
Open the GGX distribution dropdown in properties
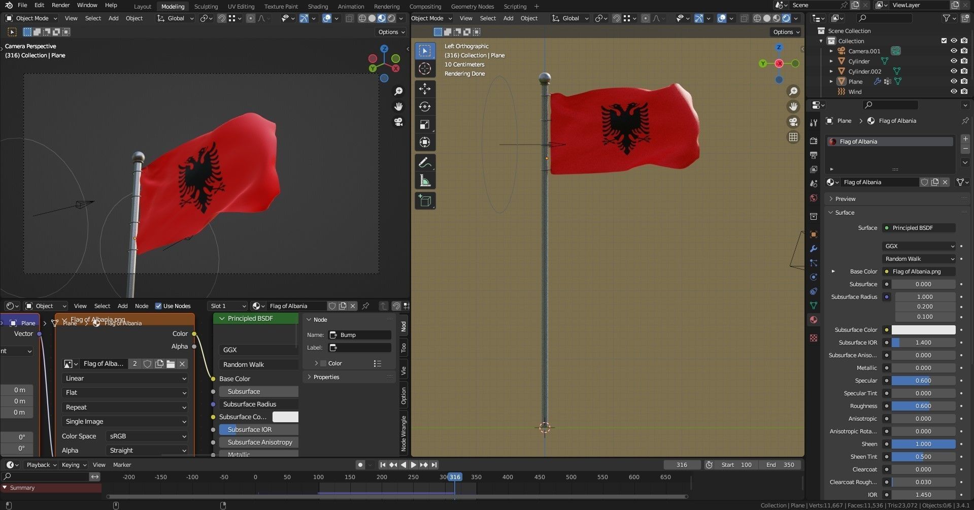click(919, 246)
